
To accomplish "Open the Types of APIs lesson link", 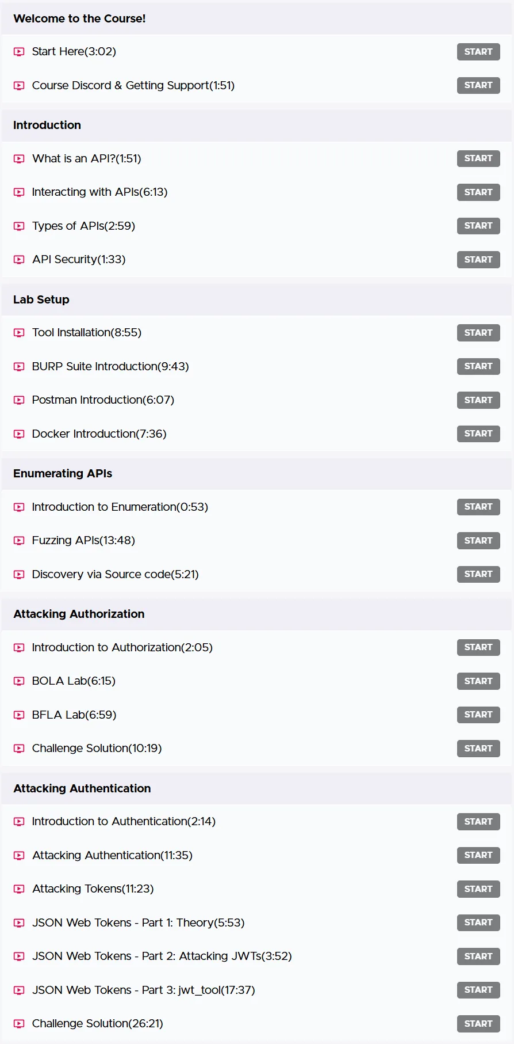I will pyautogui.click(x=84, y=226).
